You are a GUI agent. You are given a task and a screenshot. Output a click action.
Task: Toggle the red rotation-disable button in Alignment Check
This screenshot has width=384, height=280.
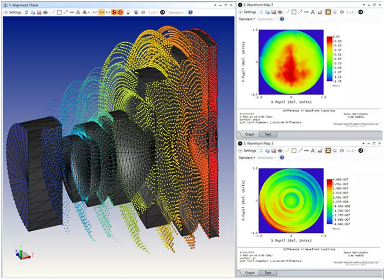115,12
